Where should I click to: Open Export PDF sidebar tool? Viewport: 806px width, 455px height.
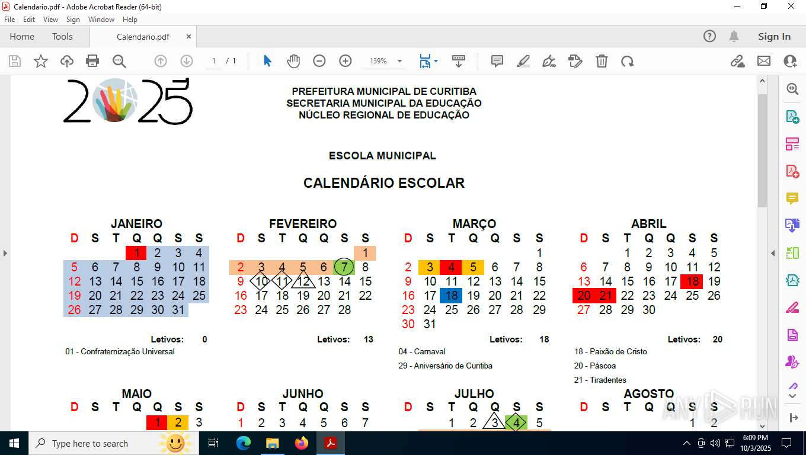(792, 117)
